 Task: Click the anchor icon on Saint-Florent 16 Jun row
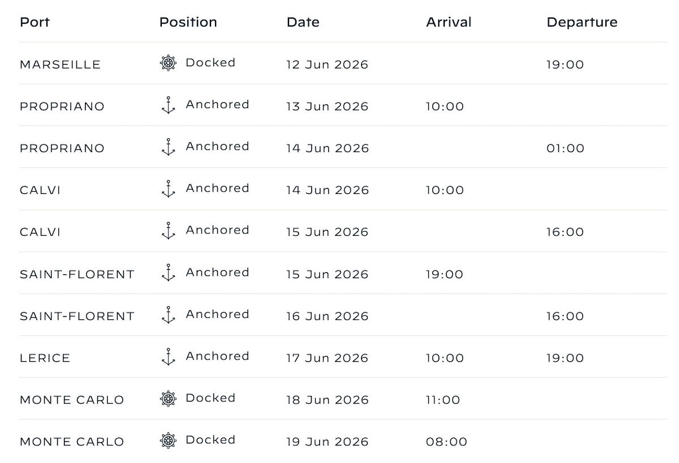click(x=168, y=315)
